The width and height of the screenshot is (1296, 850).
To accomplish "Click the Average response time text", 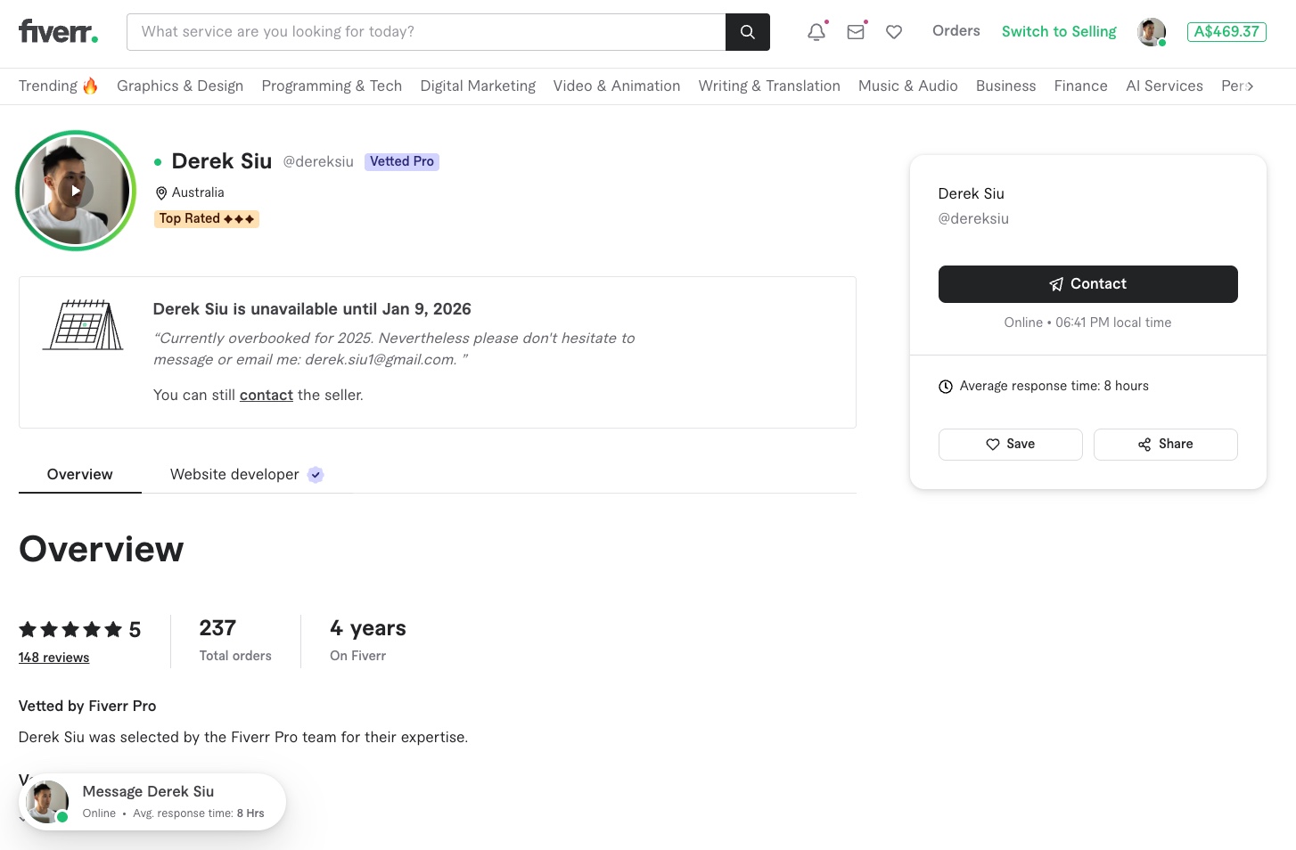I will point(1054,386).
